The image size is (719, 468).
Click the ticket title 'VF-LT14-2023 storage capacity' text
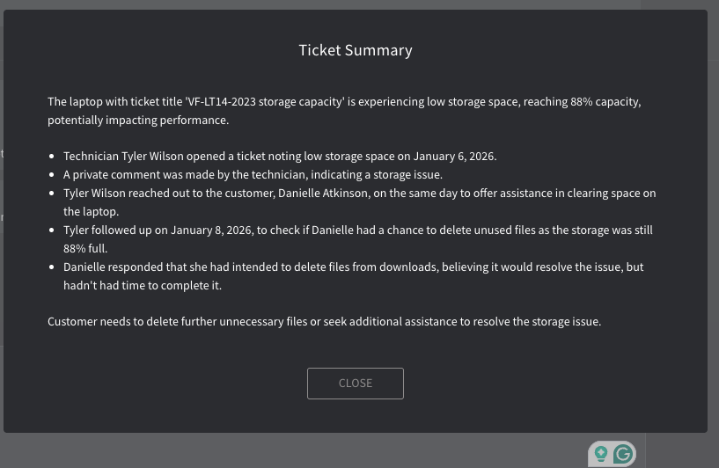(x=265, y=101)
